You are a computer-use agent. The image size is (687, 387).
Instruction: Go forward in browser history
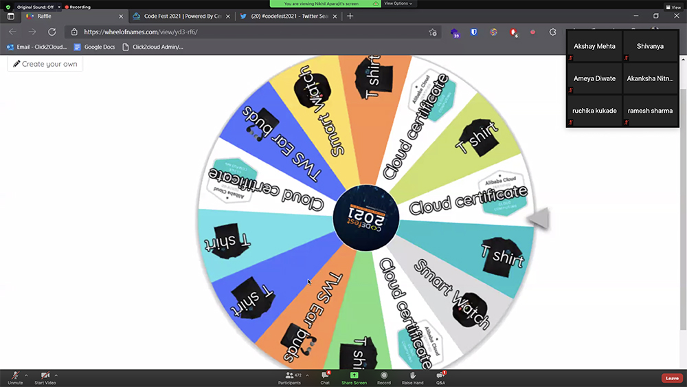click(x=32, y=32)
